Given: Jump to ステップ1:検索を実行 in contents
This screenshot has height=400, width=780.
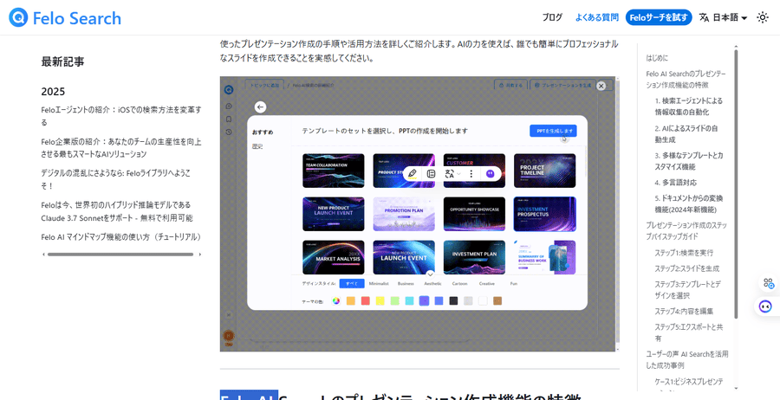Looking at the screenshot, I should pyautogui.click(x=684, y=253).
